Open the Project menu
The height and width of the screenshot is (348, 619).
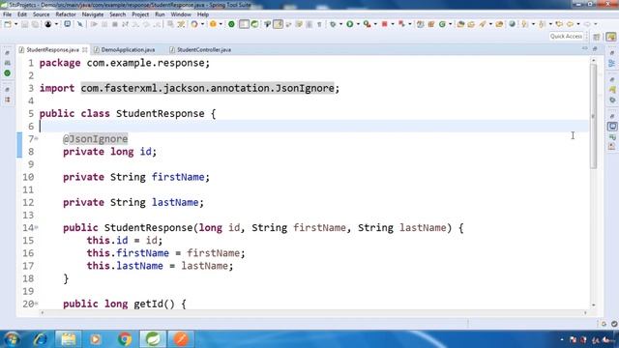pos(140,14)
